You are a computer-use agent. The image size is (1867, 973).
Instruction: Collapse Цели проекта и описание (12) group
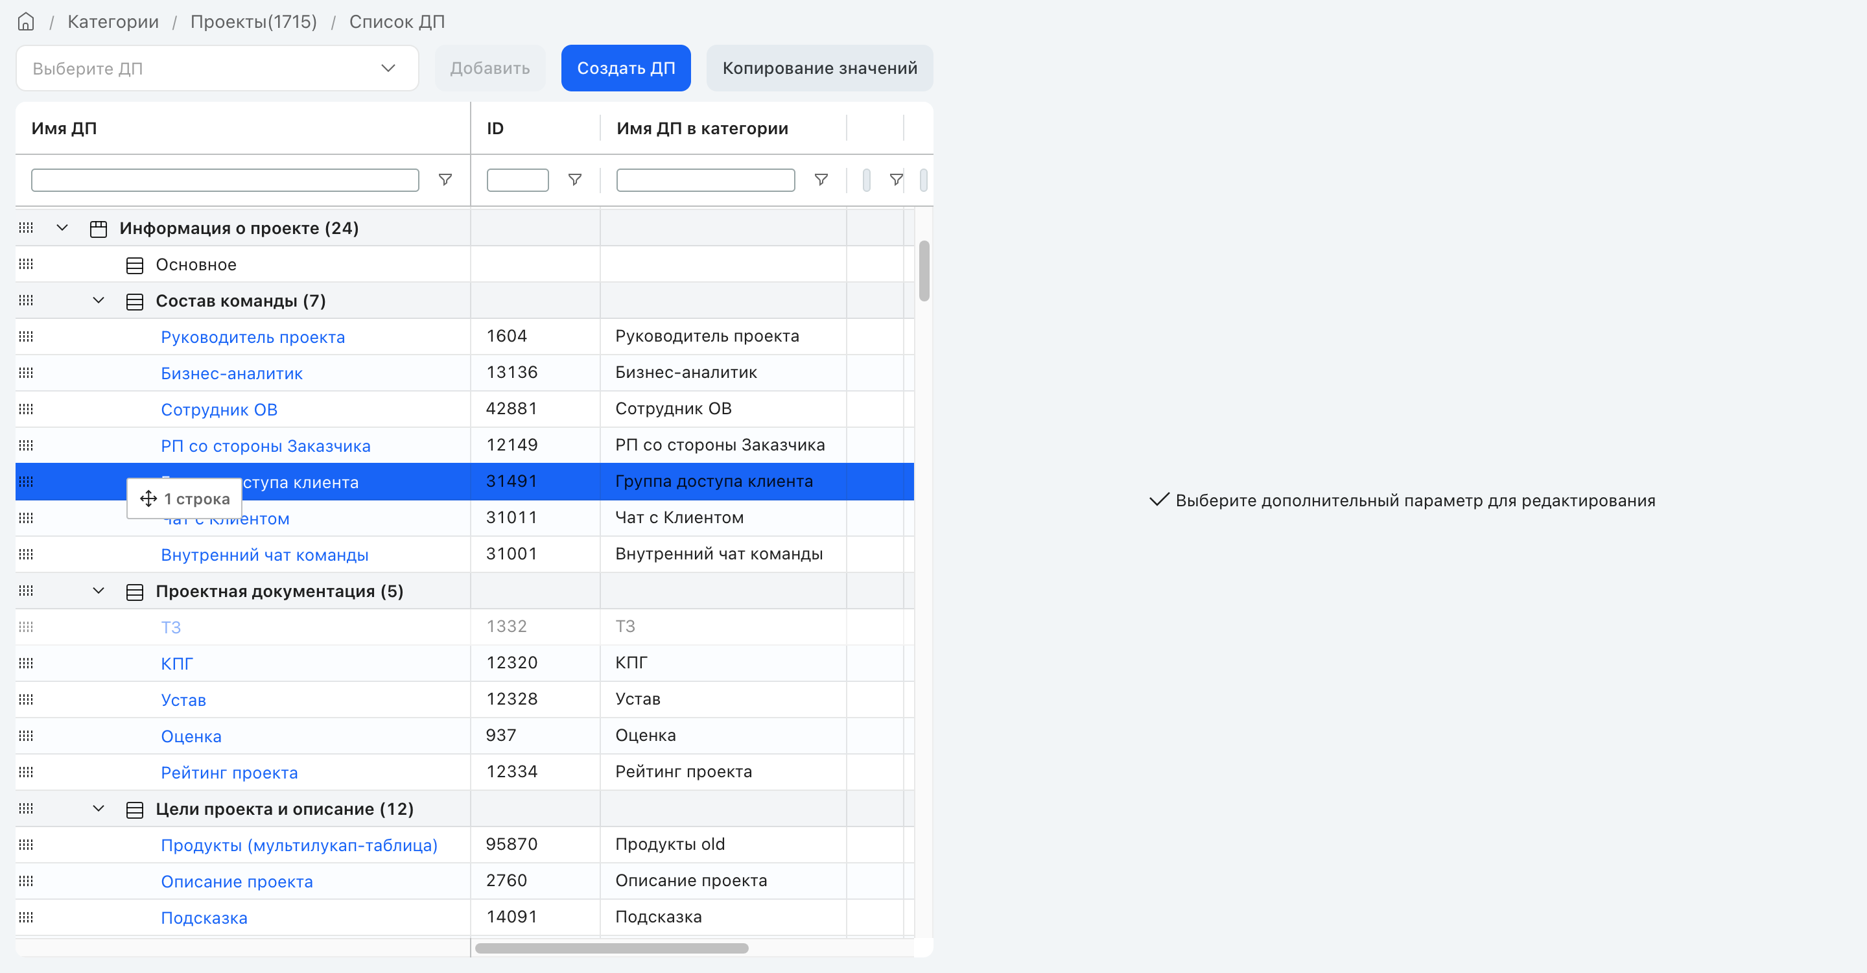99,808
